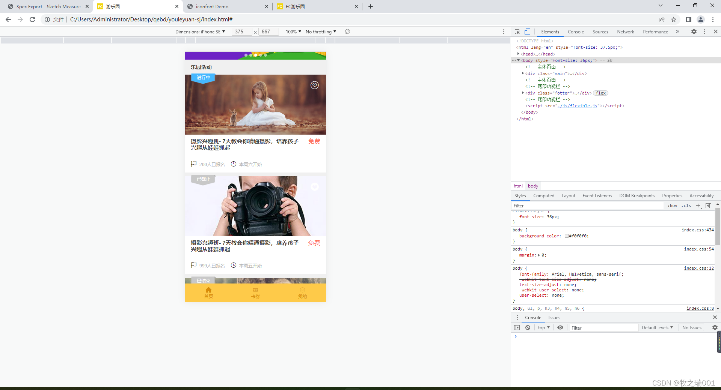Close the DevTools panel
The image size is (721, 390).
click(x=716, y=32)
